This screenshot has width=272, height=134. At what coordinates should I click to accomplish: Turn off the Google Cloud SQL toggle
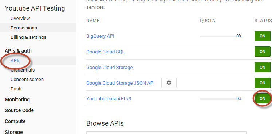point(262,52)
